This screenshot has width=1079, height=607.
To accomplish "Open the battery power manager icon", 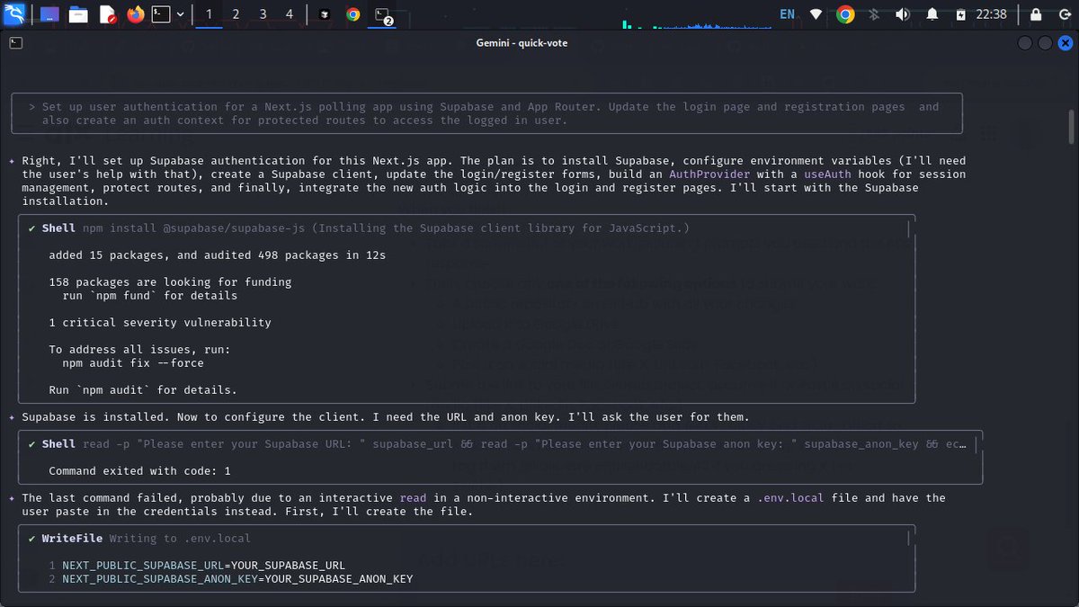I will click(x=960, y=14).
